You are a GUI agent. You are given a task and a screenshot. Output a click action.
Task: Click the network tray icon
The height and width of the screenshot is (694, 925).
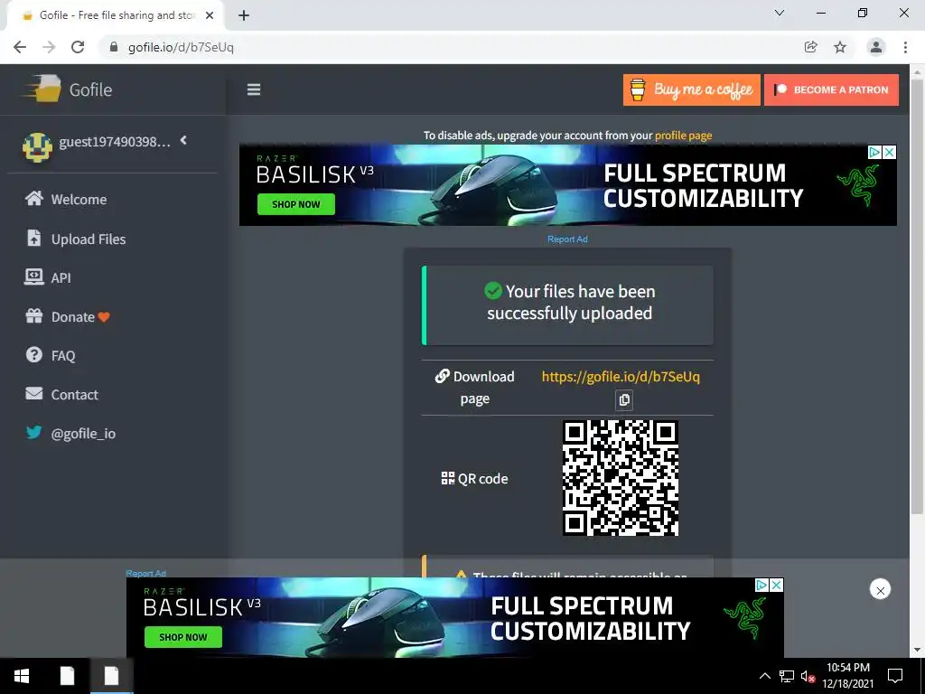[787, 676]
